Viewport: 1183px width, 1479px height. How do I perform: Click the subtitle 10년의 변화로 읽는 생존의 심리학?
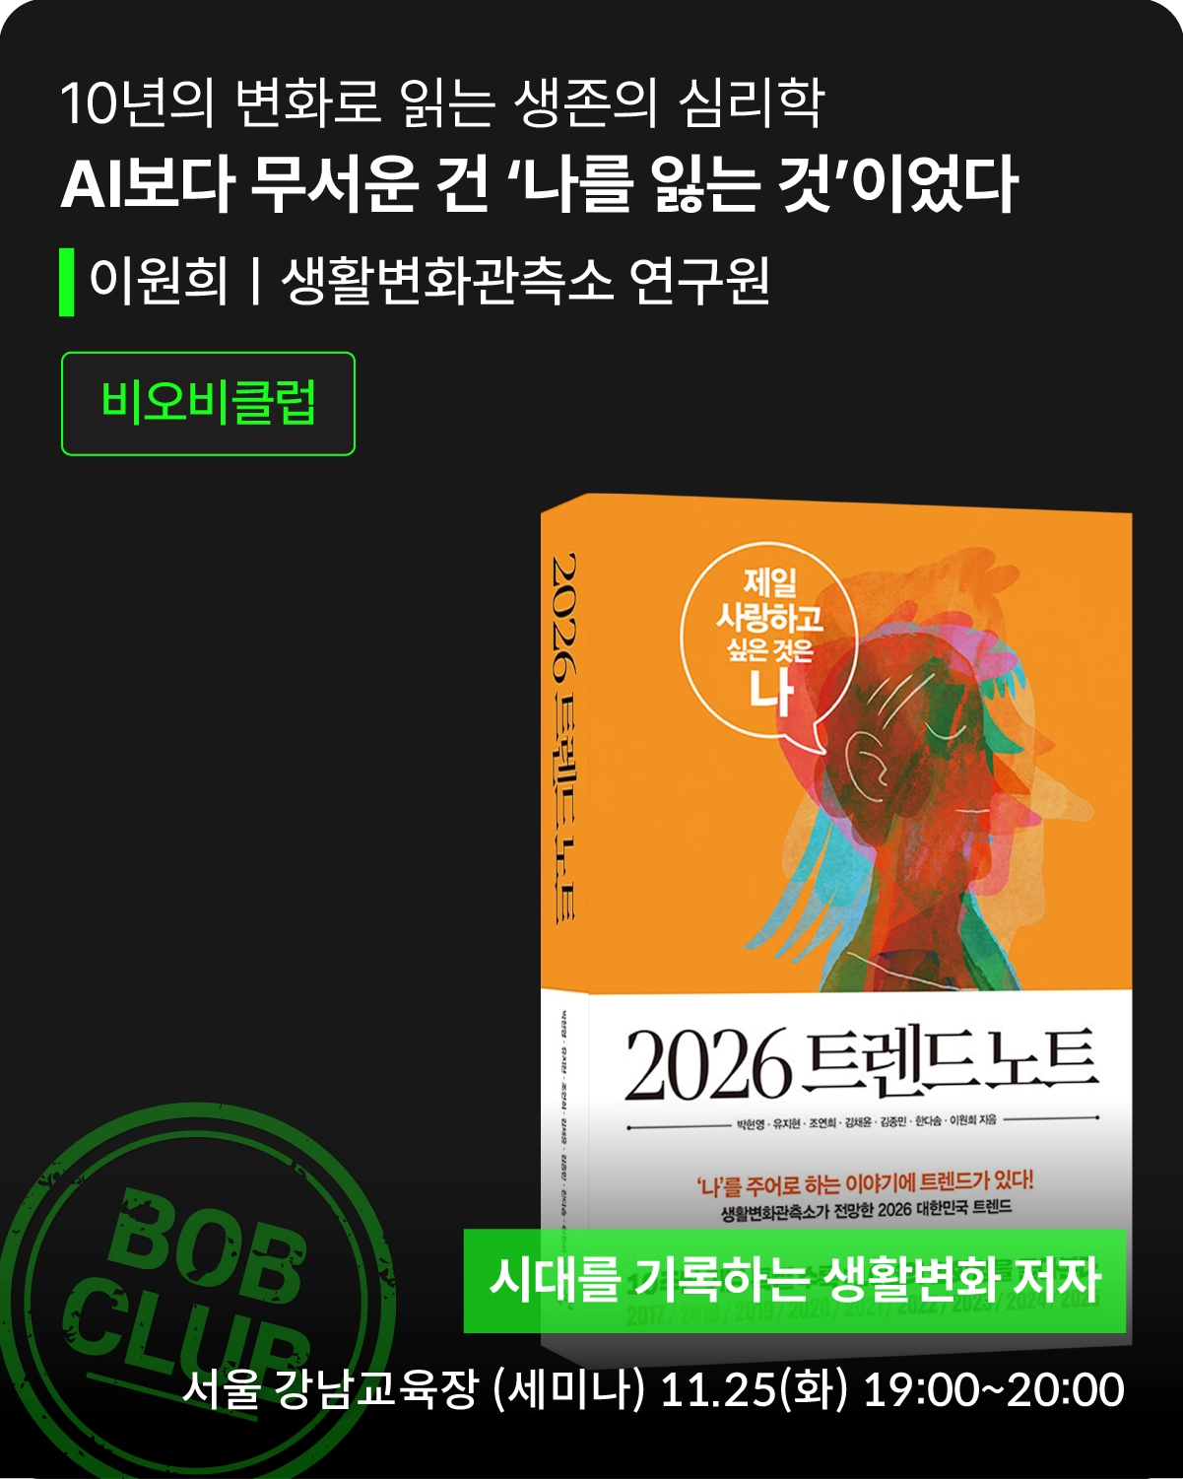[442, 101]
